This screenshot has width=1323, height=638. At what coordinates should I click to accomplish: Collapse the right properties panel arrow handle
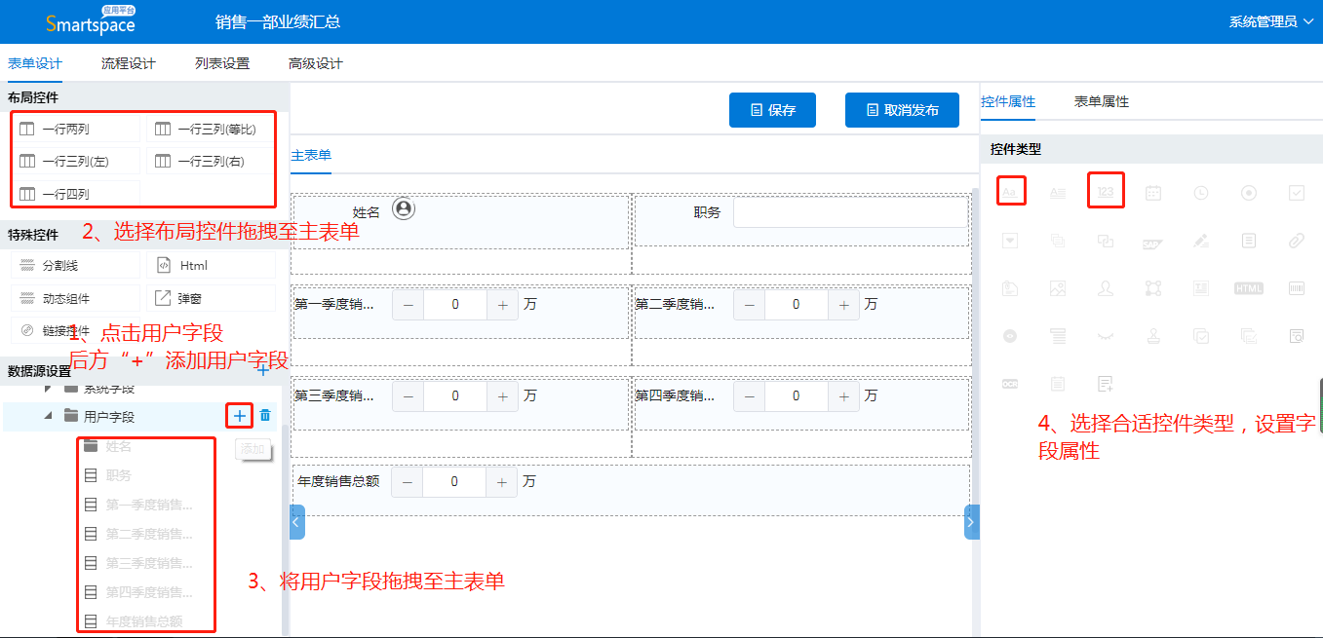pyautogui.click(x=971, y=522)
